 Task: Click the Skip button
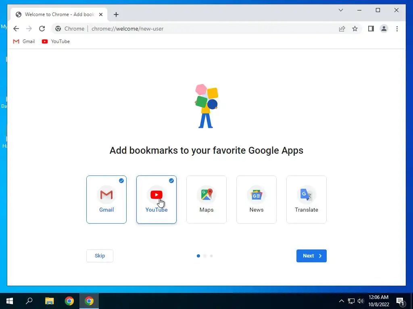tap(100, 255)
